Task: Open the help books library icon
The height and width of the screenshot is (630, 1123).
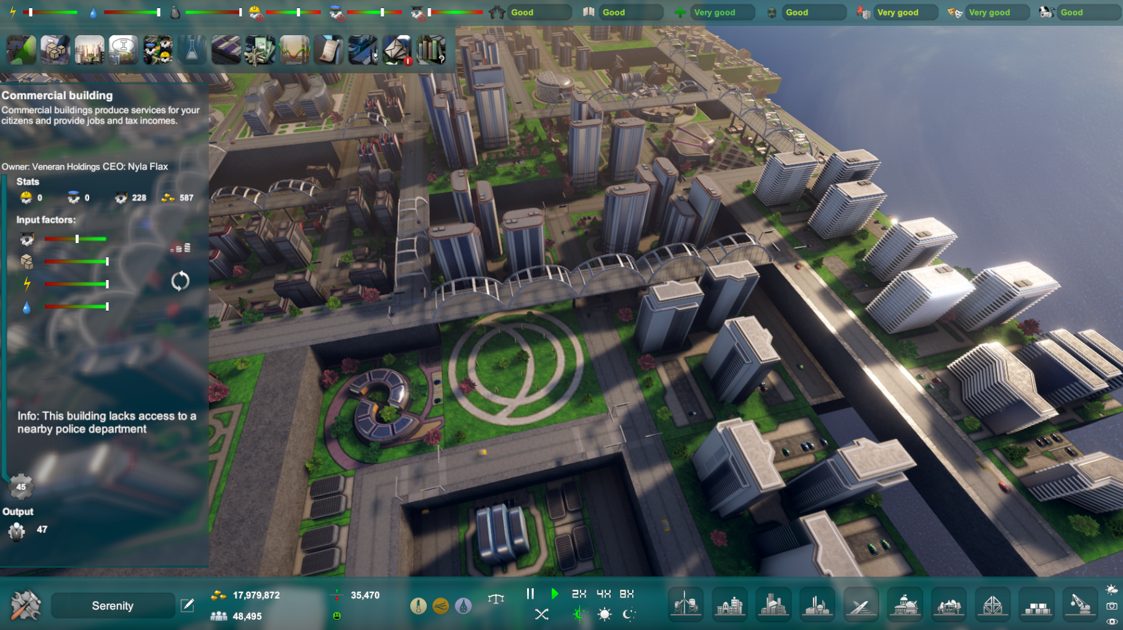Action: [x=431, y=50]
